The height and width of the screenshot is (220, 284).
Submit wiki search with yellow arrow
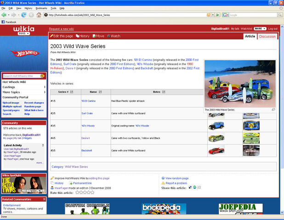coord(42,76)
